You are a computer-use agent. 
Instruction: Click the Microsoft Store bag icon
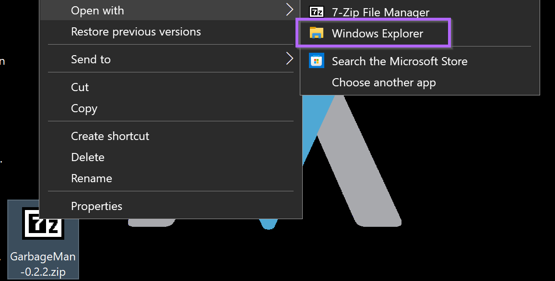316,61
